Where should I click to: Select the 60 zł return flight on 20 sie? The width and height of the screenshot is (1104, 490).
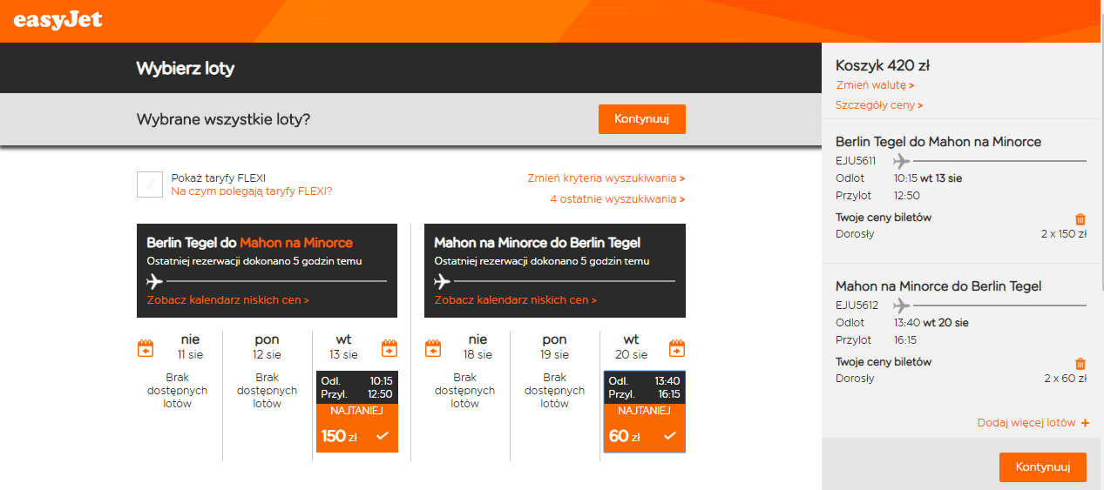(645, 412)
